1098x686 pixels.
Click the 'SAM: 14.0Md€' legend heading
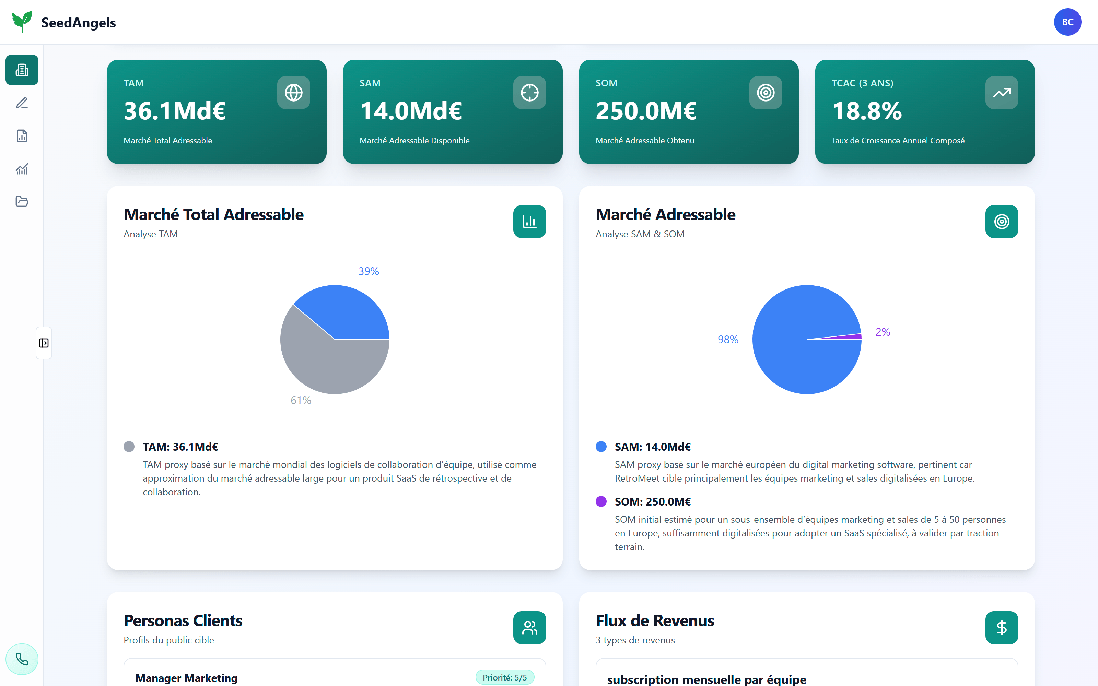[x=652, y=447]
